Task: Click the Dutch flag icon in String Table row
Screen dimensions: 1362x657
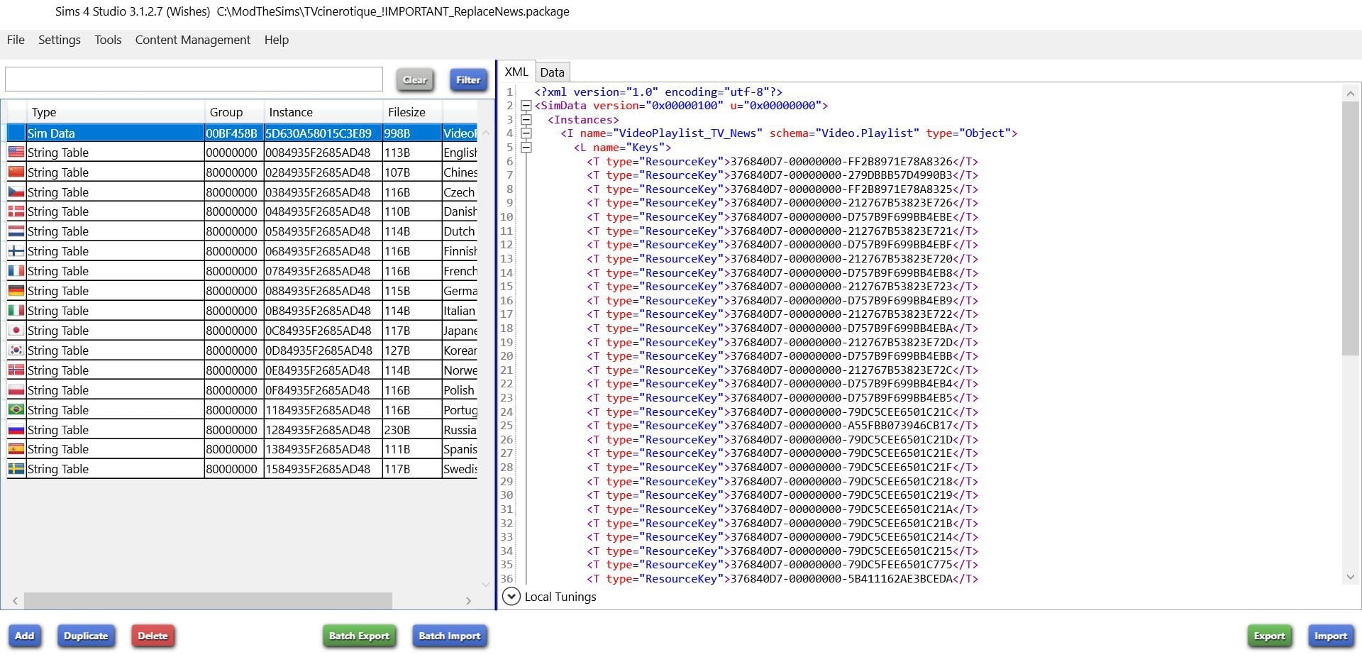Action: [x=16, y=231]
